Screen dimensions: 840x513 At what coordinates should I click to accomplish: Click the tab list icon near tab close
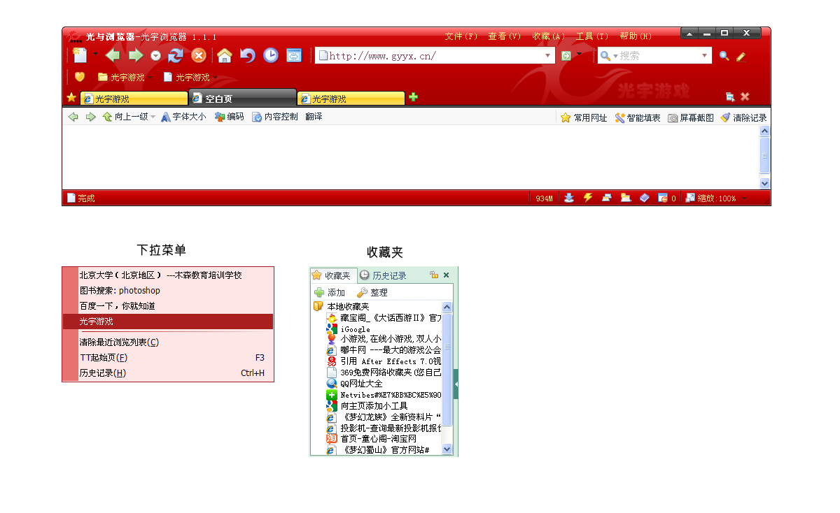coord(730,97)
